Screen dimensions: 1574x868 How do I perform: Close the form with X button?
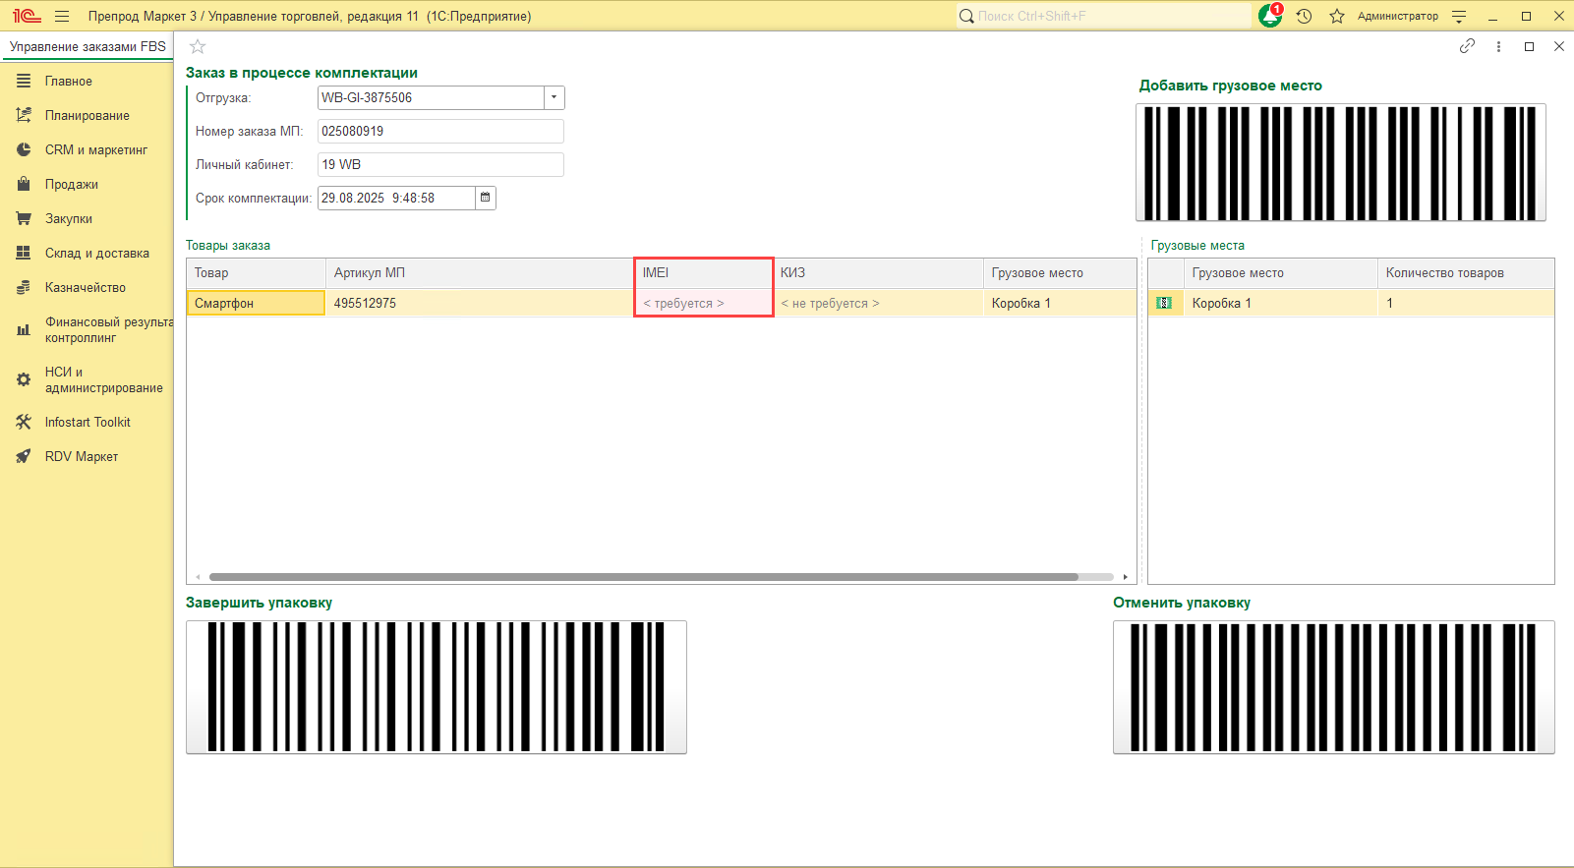[1558, 46]
